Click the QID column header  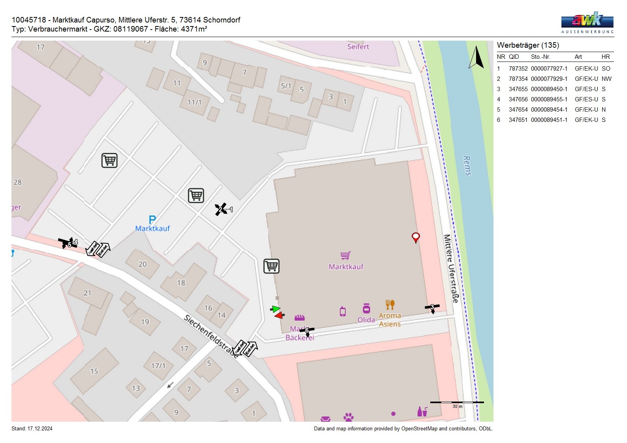tap(514, 57)
